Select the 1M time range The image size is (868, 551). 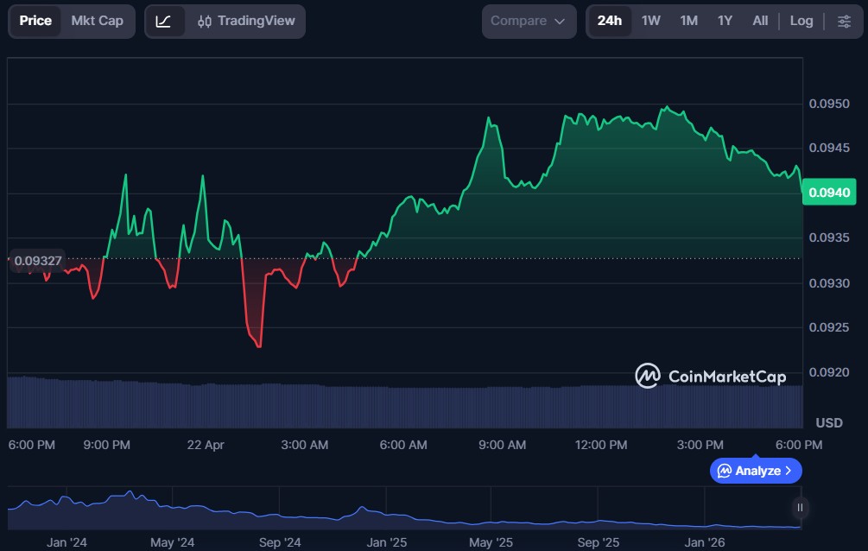click(x=688, y=21)
